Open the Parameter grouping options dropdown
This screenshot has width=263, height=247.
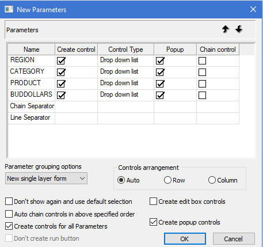pos(46,178)
